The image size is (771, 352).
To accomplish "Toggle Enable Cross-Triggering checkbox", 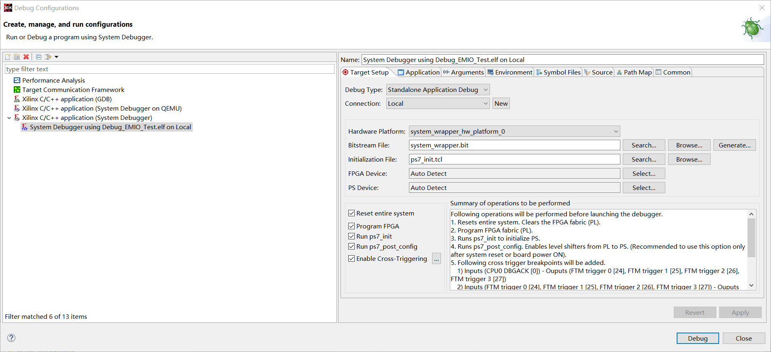I will (x=351, y=258).
